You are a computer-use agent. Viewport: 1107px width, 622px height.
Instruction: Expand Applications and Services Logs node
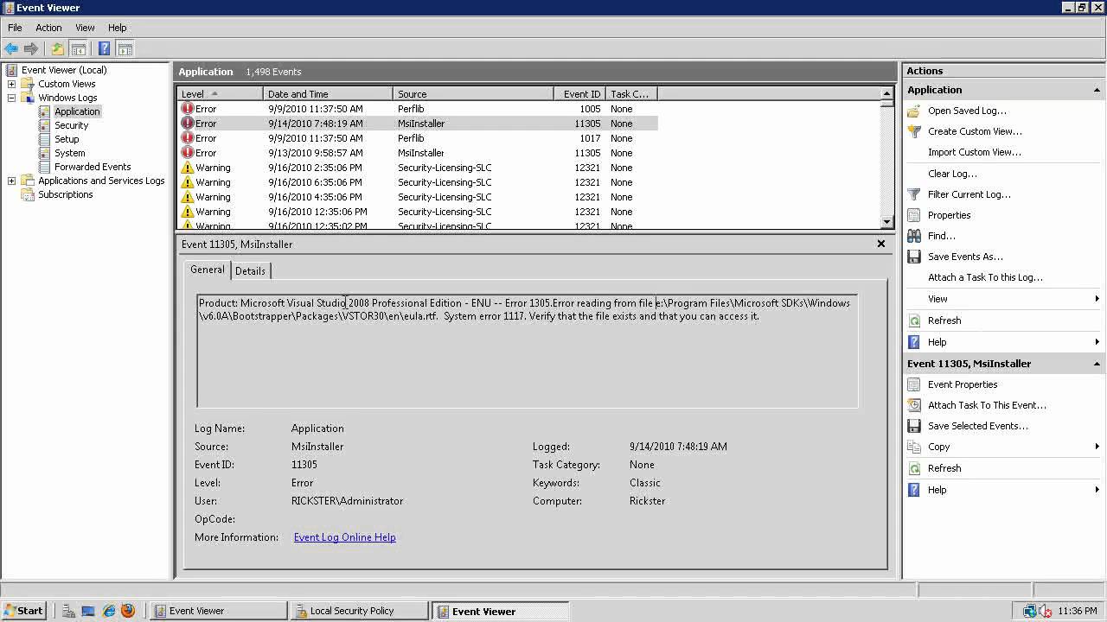11,181
